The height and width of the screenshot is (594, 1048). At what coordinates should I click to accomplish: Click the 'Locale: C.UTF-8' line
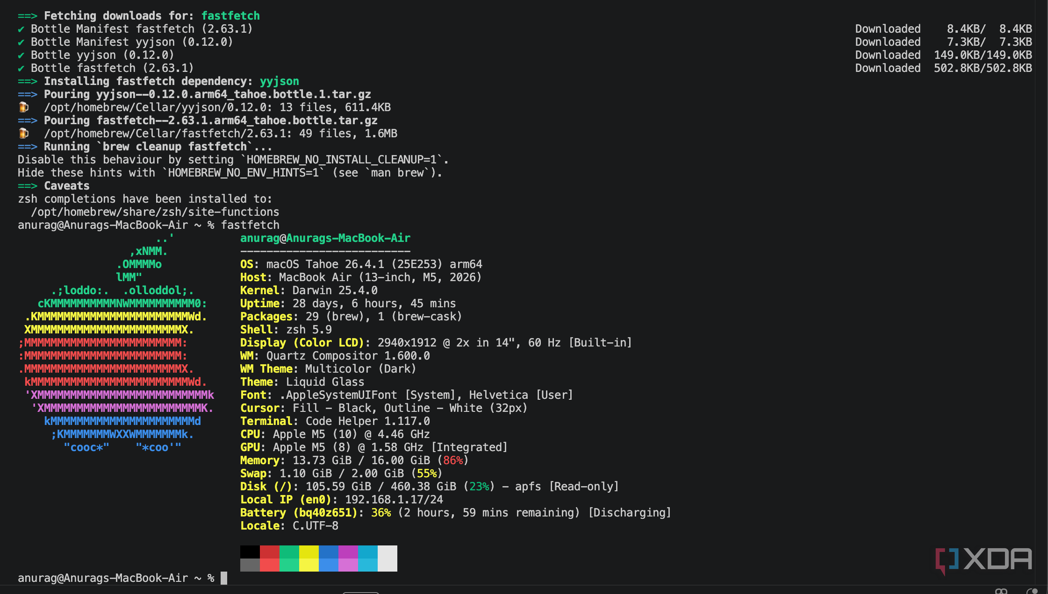(289, 526)
